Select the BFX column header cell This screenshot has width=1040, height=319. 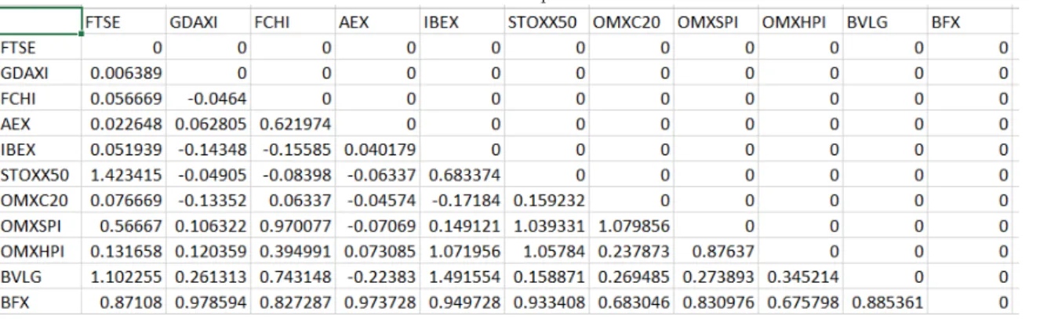pos(969,22)
